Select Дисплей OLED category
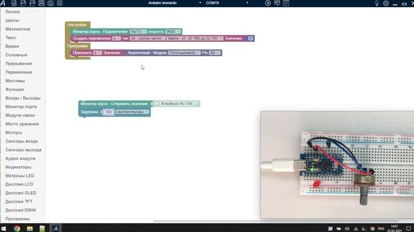The height and width of the screenshot is (232, 414). (21, 193)
